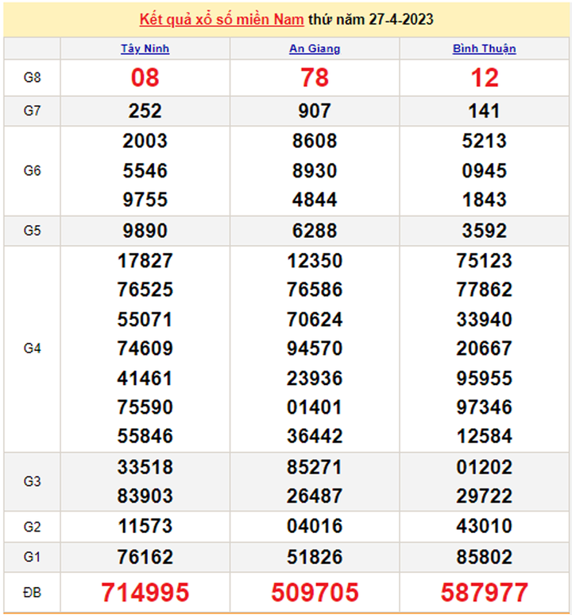Screen dimensions: 572x615
Task: Click the G3 number 85271
Action: (315, 467)
